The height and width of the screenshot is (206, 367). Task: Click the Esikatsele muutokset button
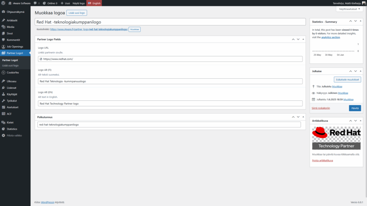(x=347, y=80)
